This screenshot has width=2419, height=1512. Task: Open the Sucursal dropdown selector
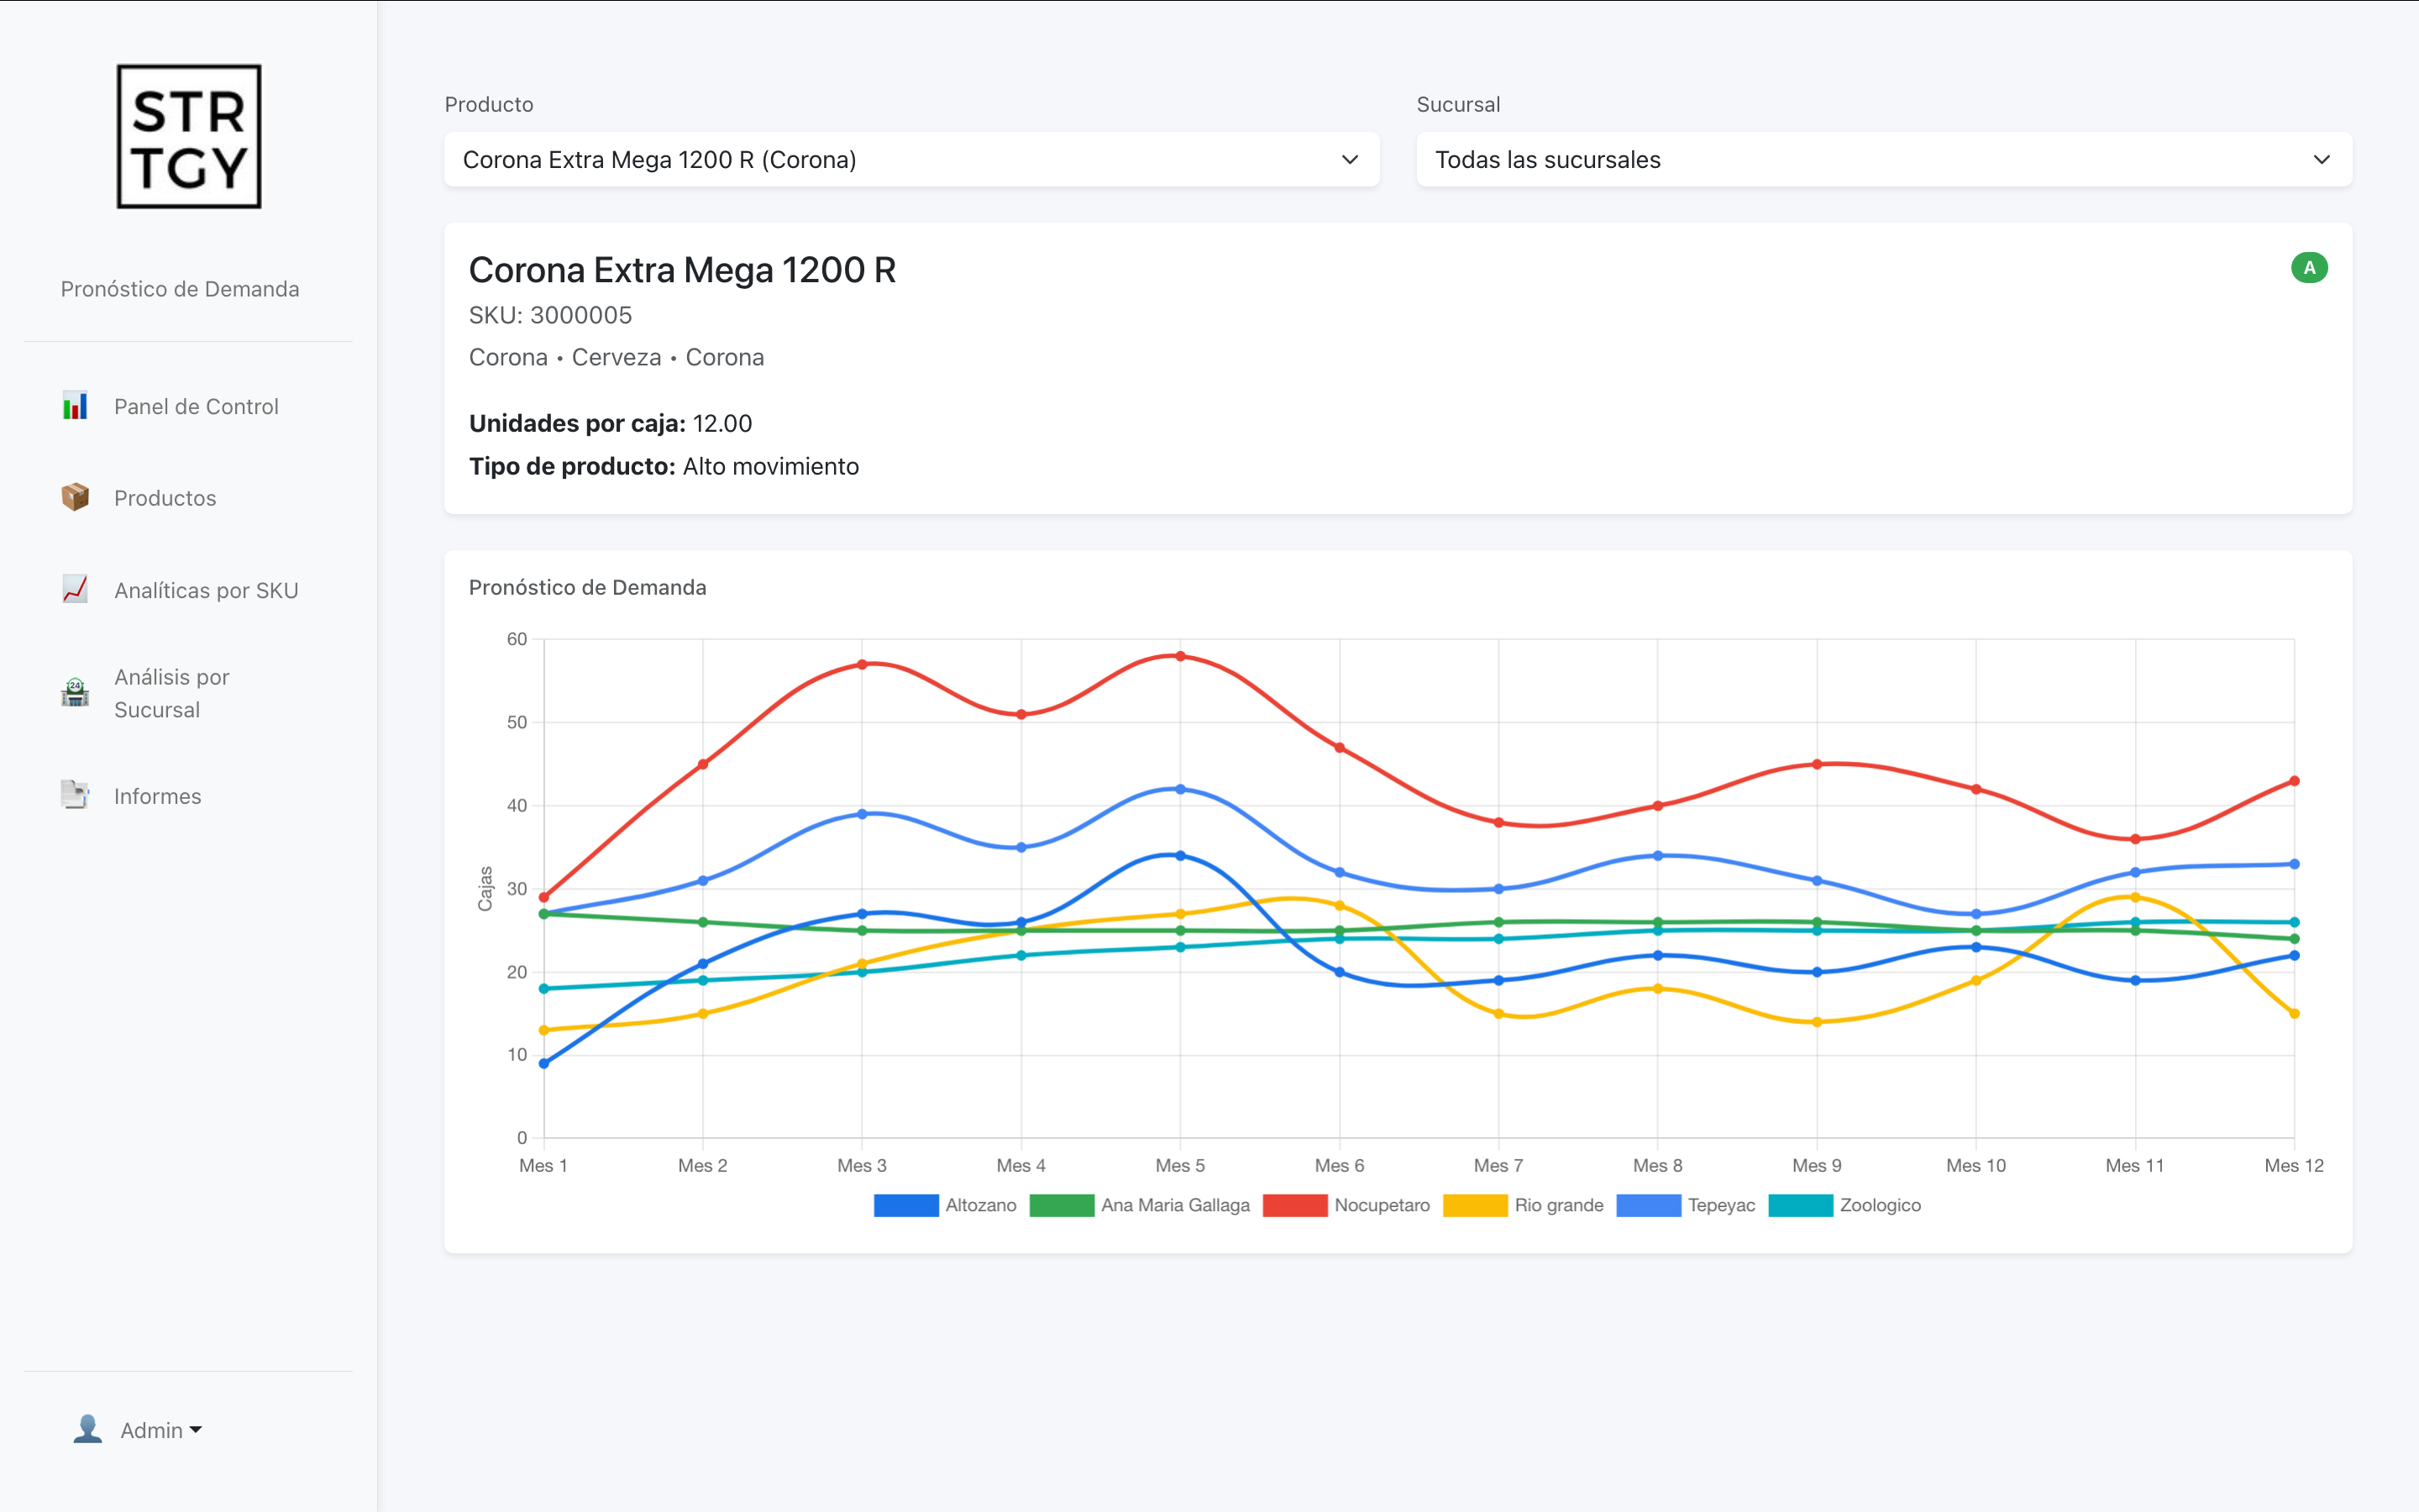1883,160
